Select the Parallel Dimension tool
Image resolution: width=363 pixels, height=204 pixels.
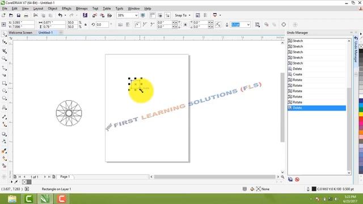click(4, 117)
